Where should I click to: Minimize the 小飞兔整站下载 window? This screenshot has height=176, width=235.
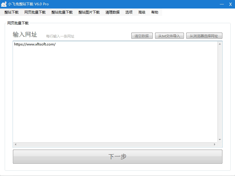222,4
